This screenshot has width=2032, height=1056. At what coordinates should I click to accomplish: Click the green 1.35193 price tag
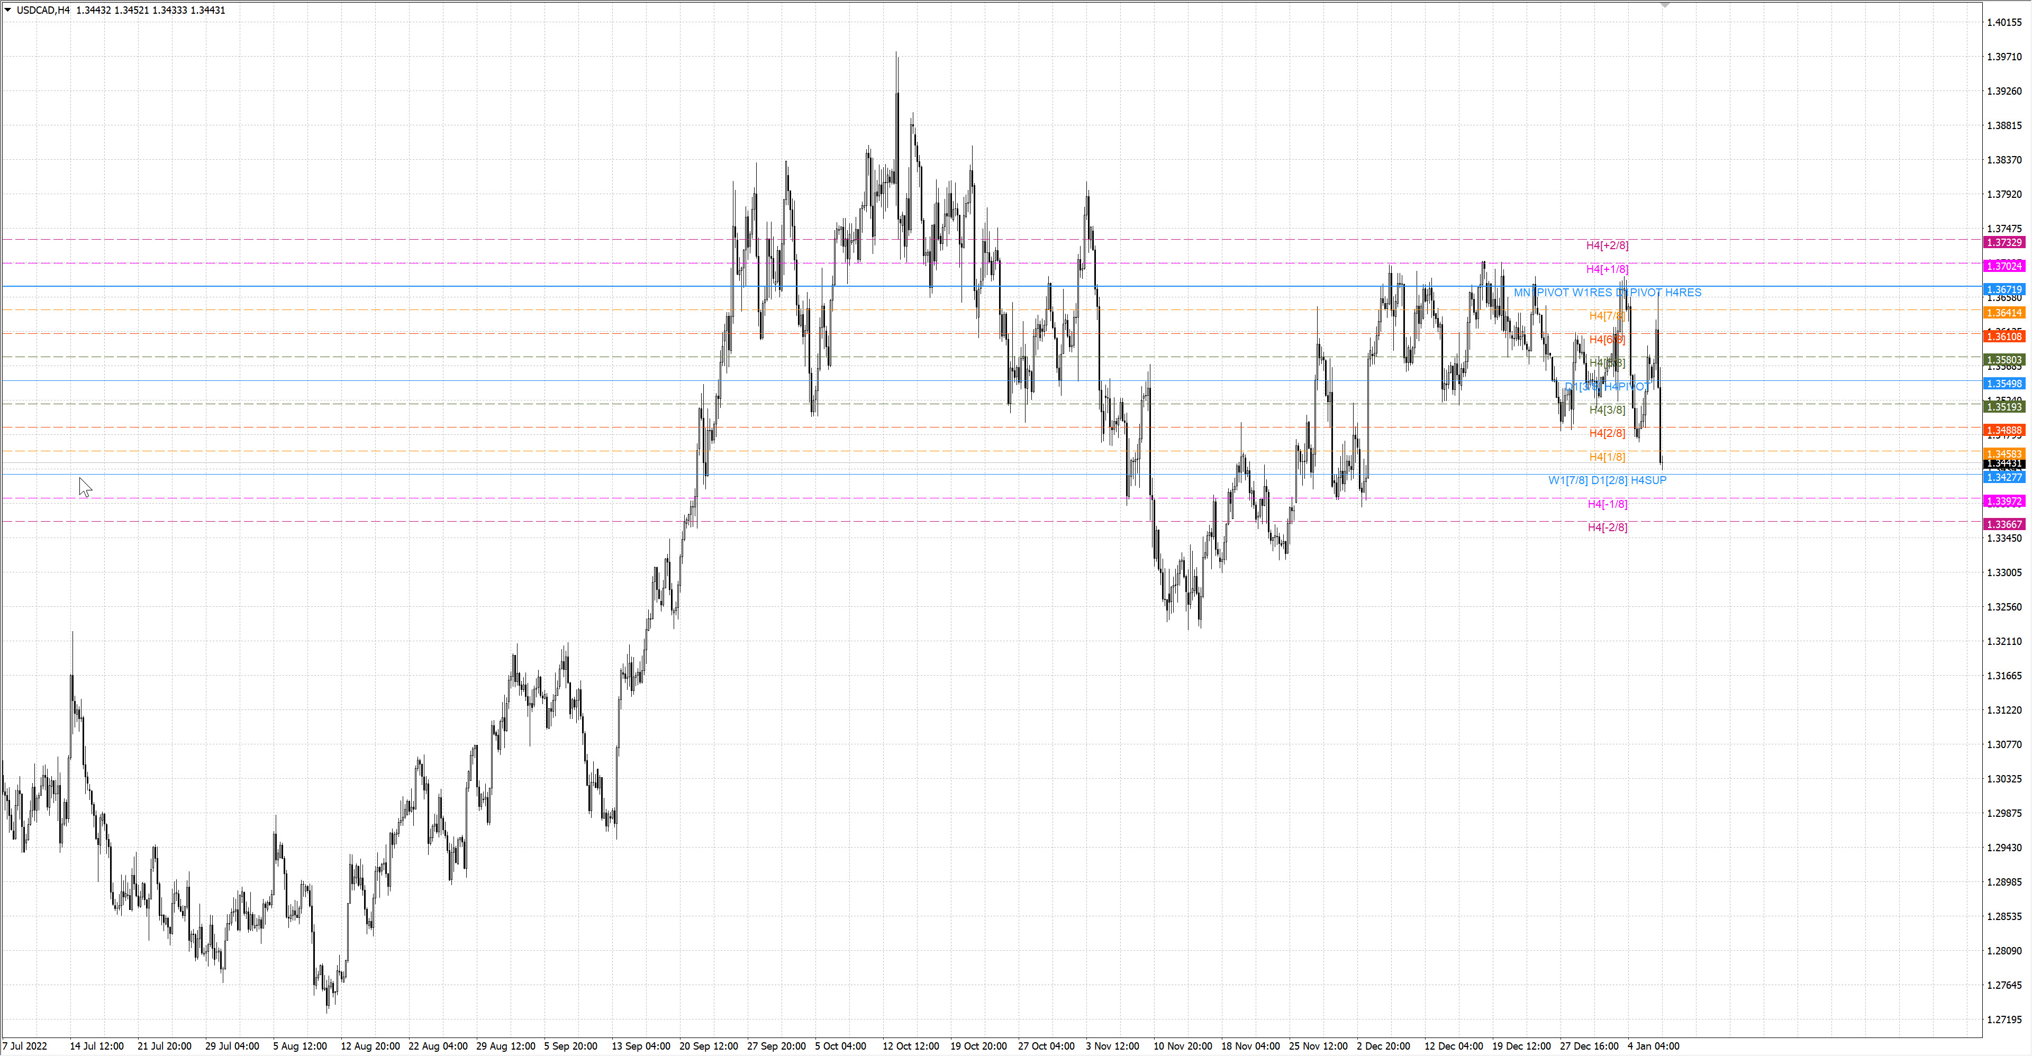[2003, 407]
